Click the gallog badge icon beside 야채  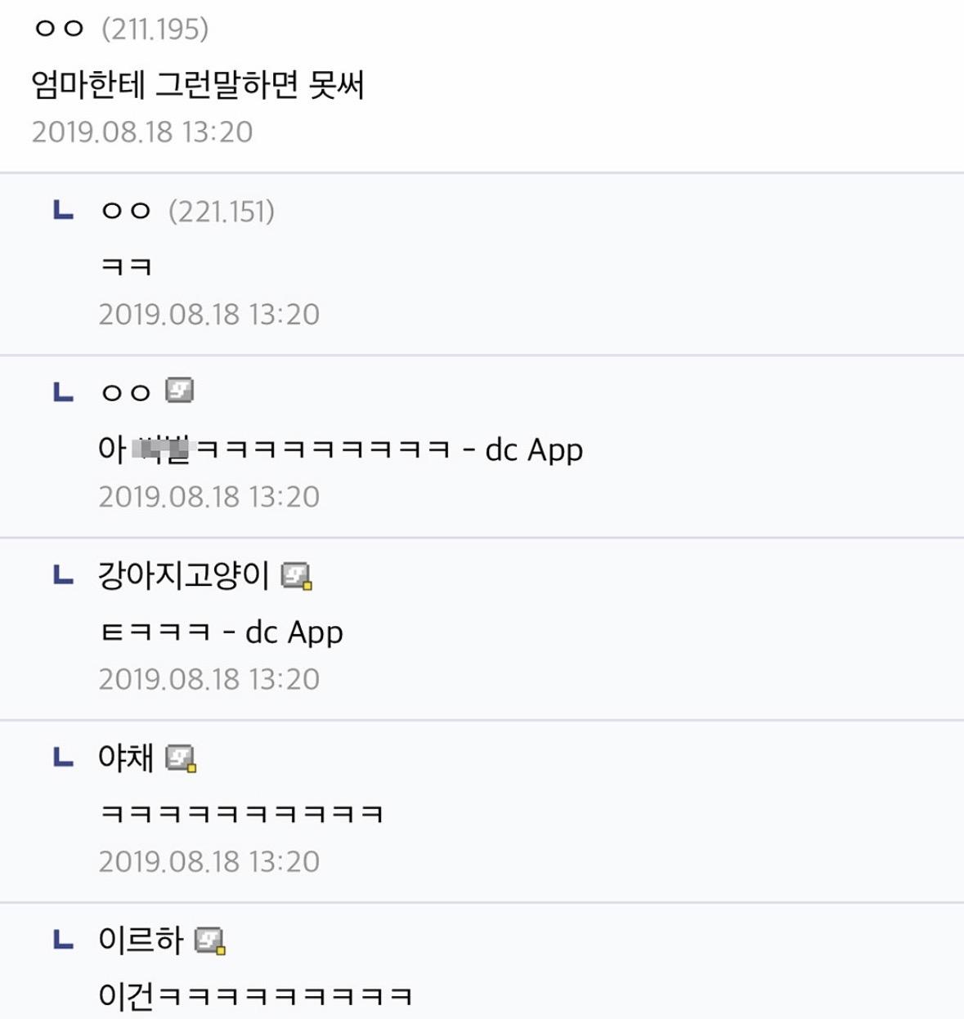click(181, 758)
